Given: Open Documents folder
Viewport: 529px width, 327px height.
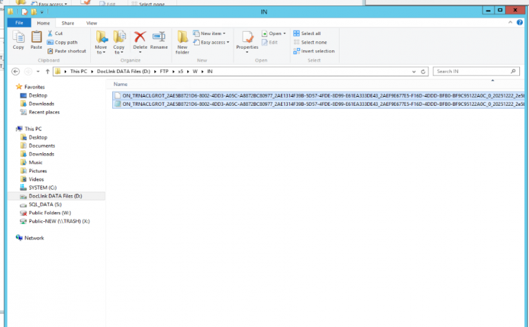Looking at the screenshot, I should [42, 146].
